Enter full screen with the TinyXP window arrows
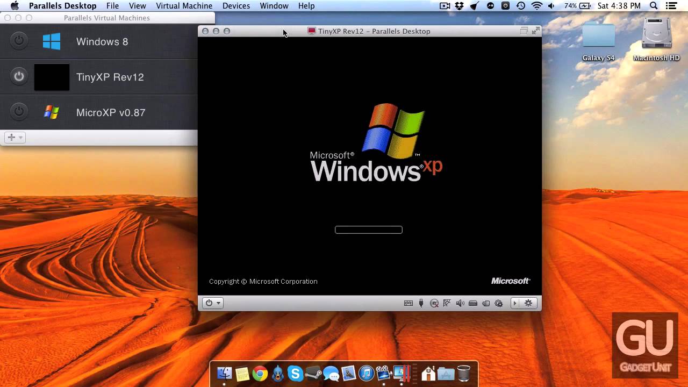 click(535, 31)
